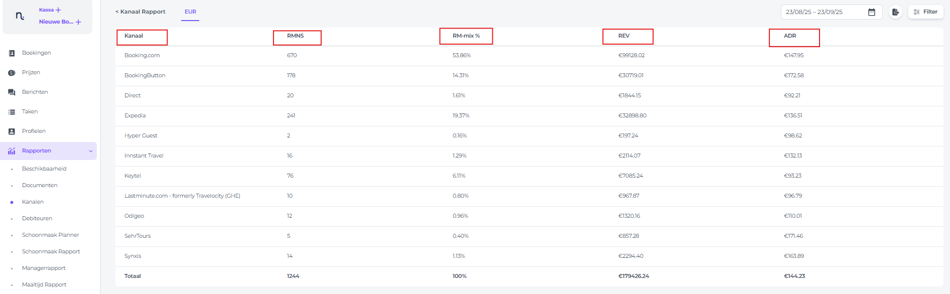Select the EUR currency tab
This screenshot has width=950, height=294.
pos(190,12)
